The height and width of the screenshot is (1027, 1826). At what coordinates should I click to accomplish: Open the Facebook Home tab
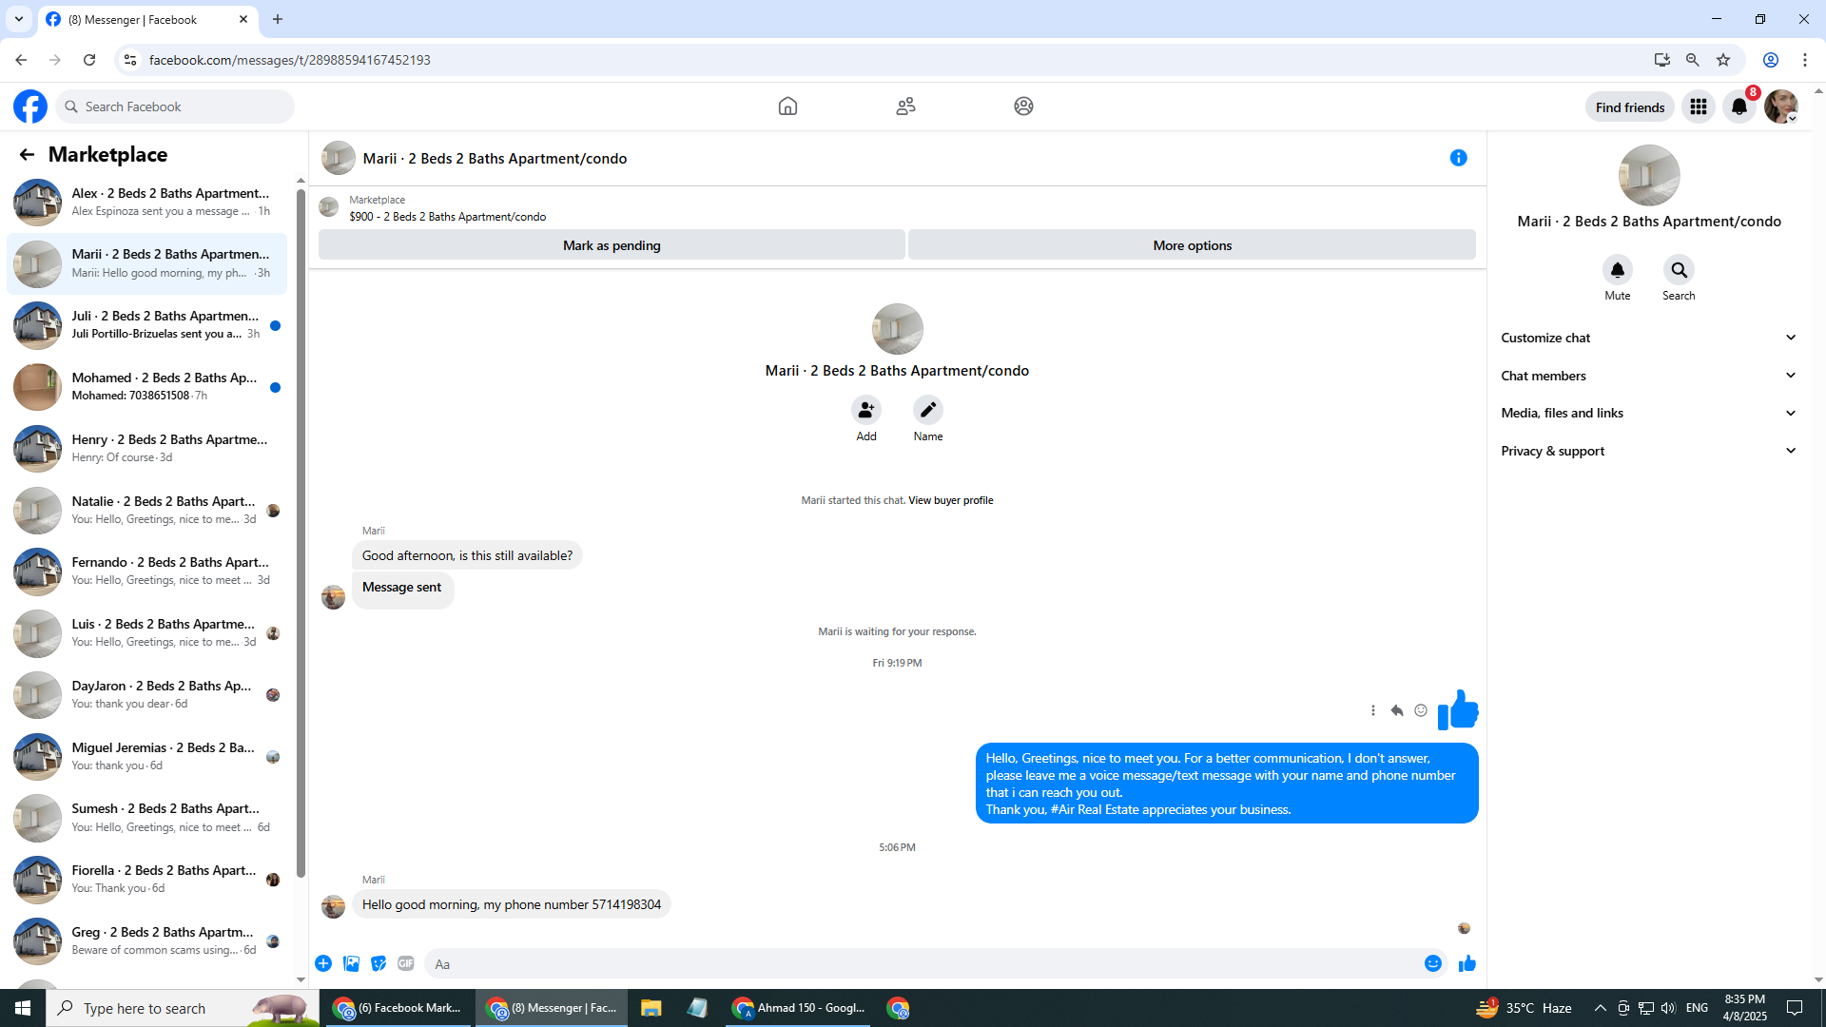click(x=787, y=107)
